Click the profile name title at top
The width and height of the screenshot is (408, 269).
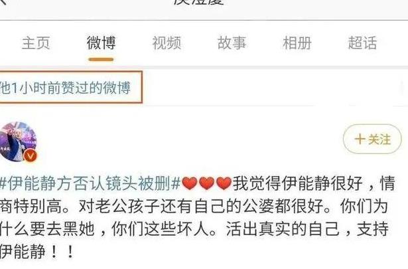pos(199,1)
